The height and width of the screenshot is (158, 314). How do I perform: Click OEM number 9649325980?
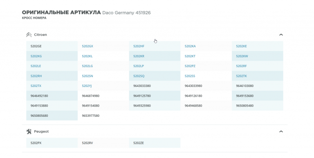(142, 106)
